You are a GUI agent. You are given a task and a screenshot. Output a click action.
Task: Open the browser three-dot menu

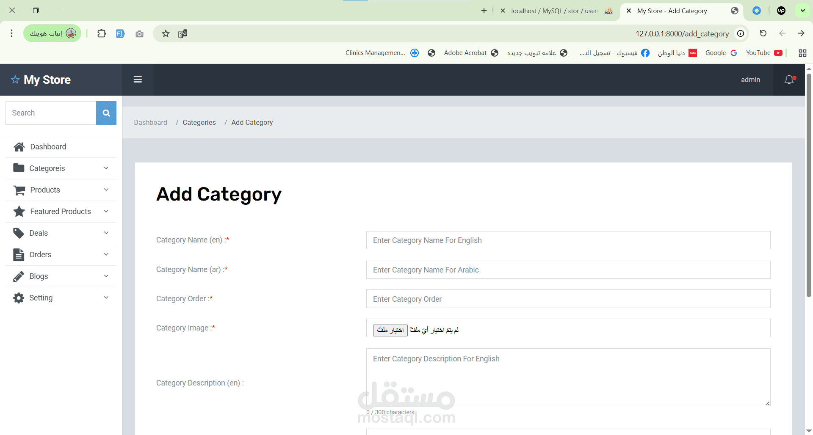coord(11,33)
